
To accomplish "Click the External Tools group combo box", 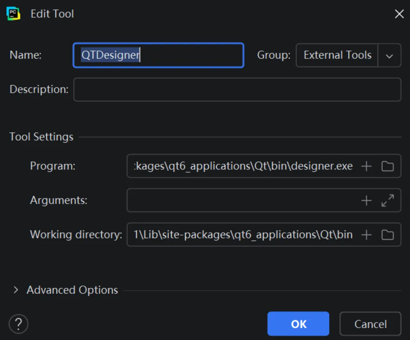I will [337, 56].
